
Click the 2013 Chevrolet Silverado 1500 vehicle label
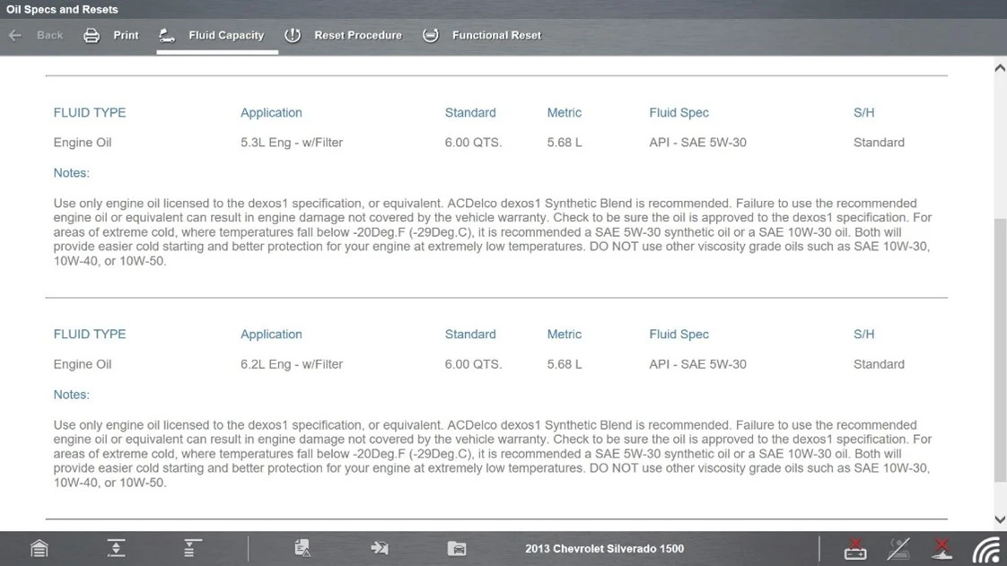(x=604, y=549)
